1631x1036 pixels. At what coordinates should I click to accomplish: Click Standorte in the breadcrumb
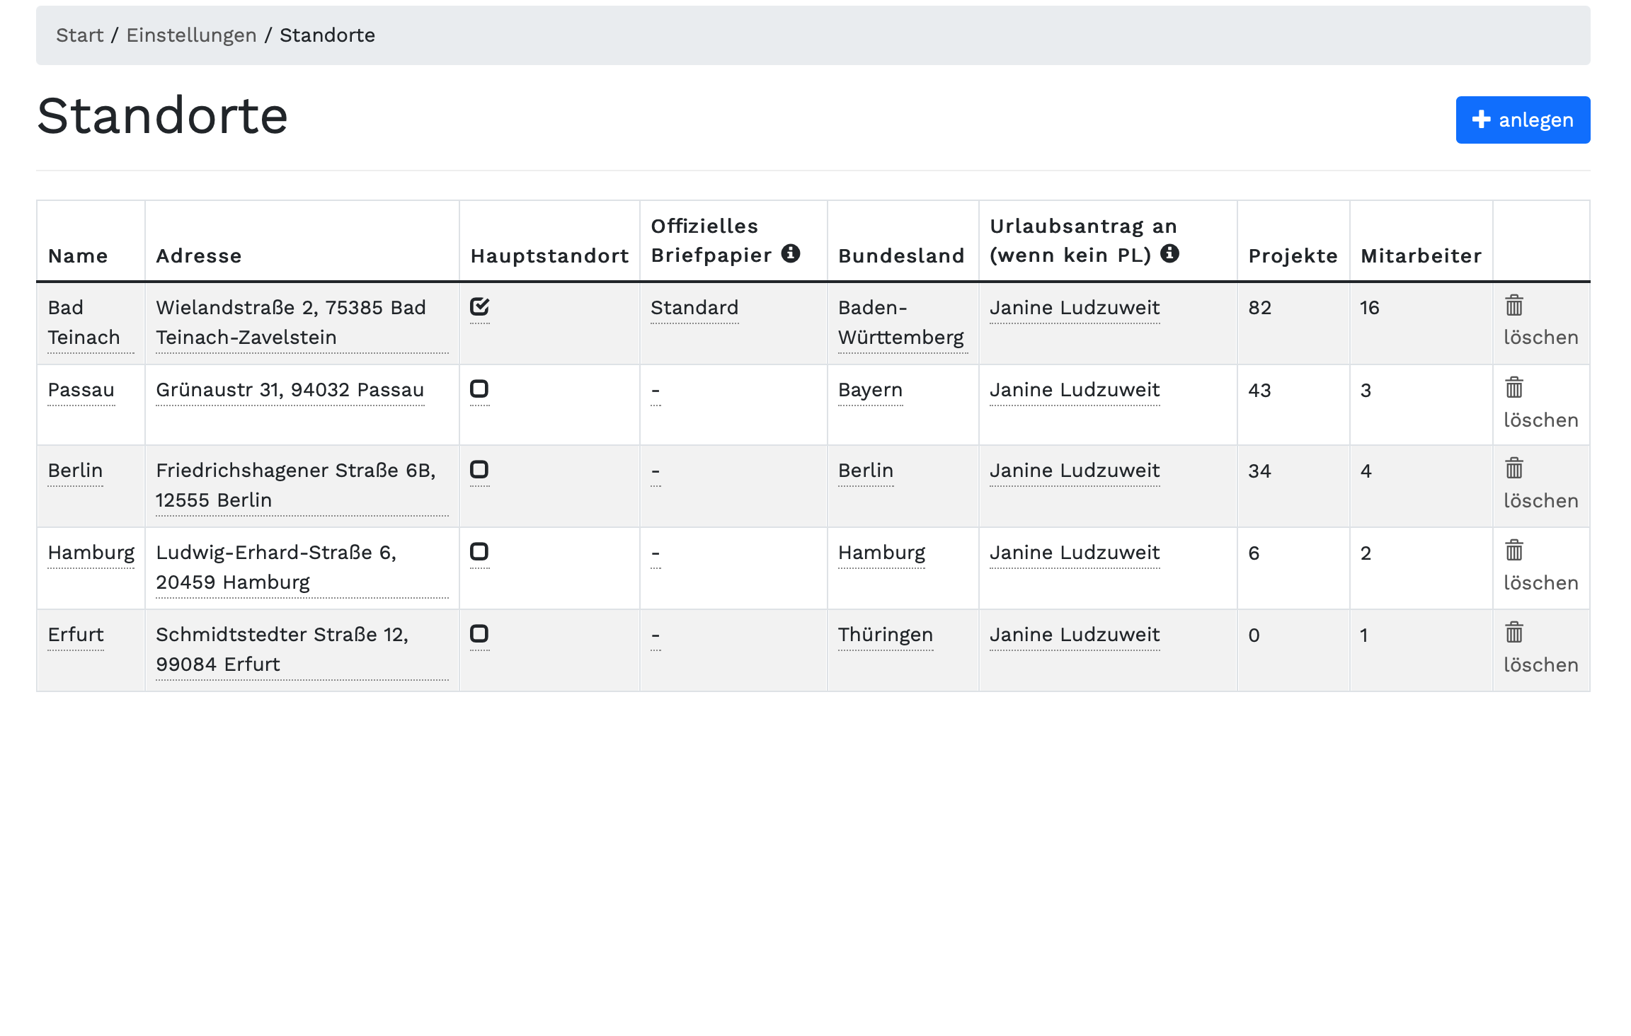327,35
